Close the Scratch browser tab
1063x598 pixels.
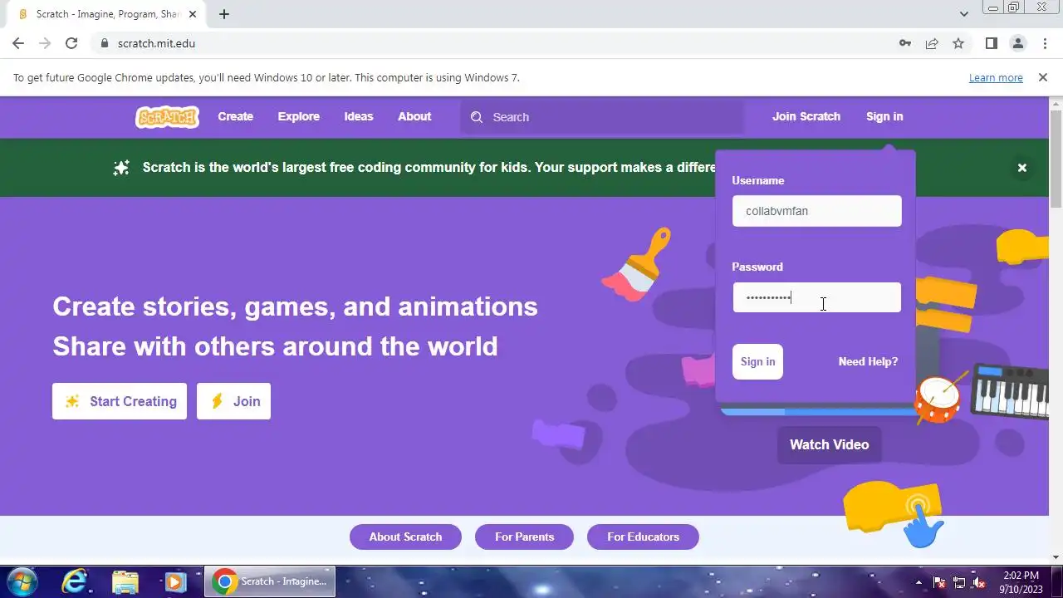pyautogui.click(x=193, y=14)
